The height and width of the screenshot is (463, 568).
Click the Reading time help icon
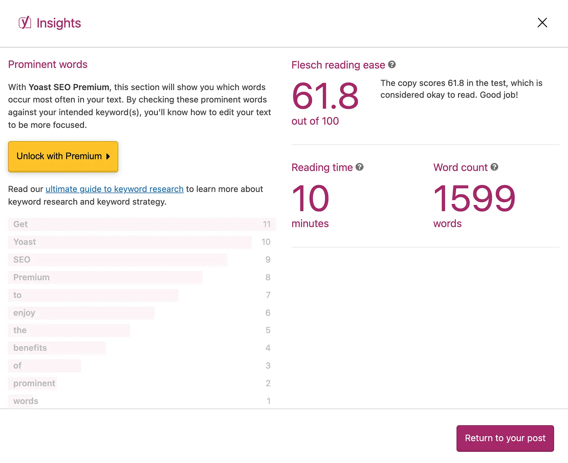(359, 167)
